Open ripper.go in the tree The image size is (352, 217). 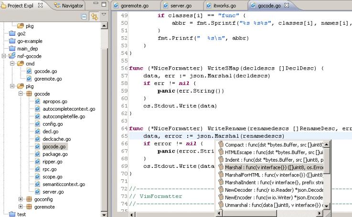coord(53,162)
